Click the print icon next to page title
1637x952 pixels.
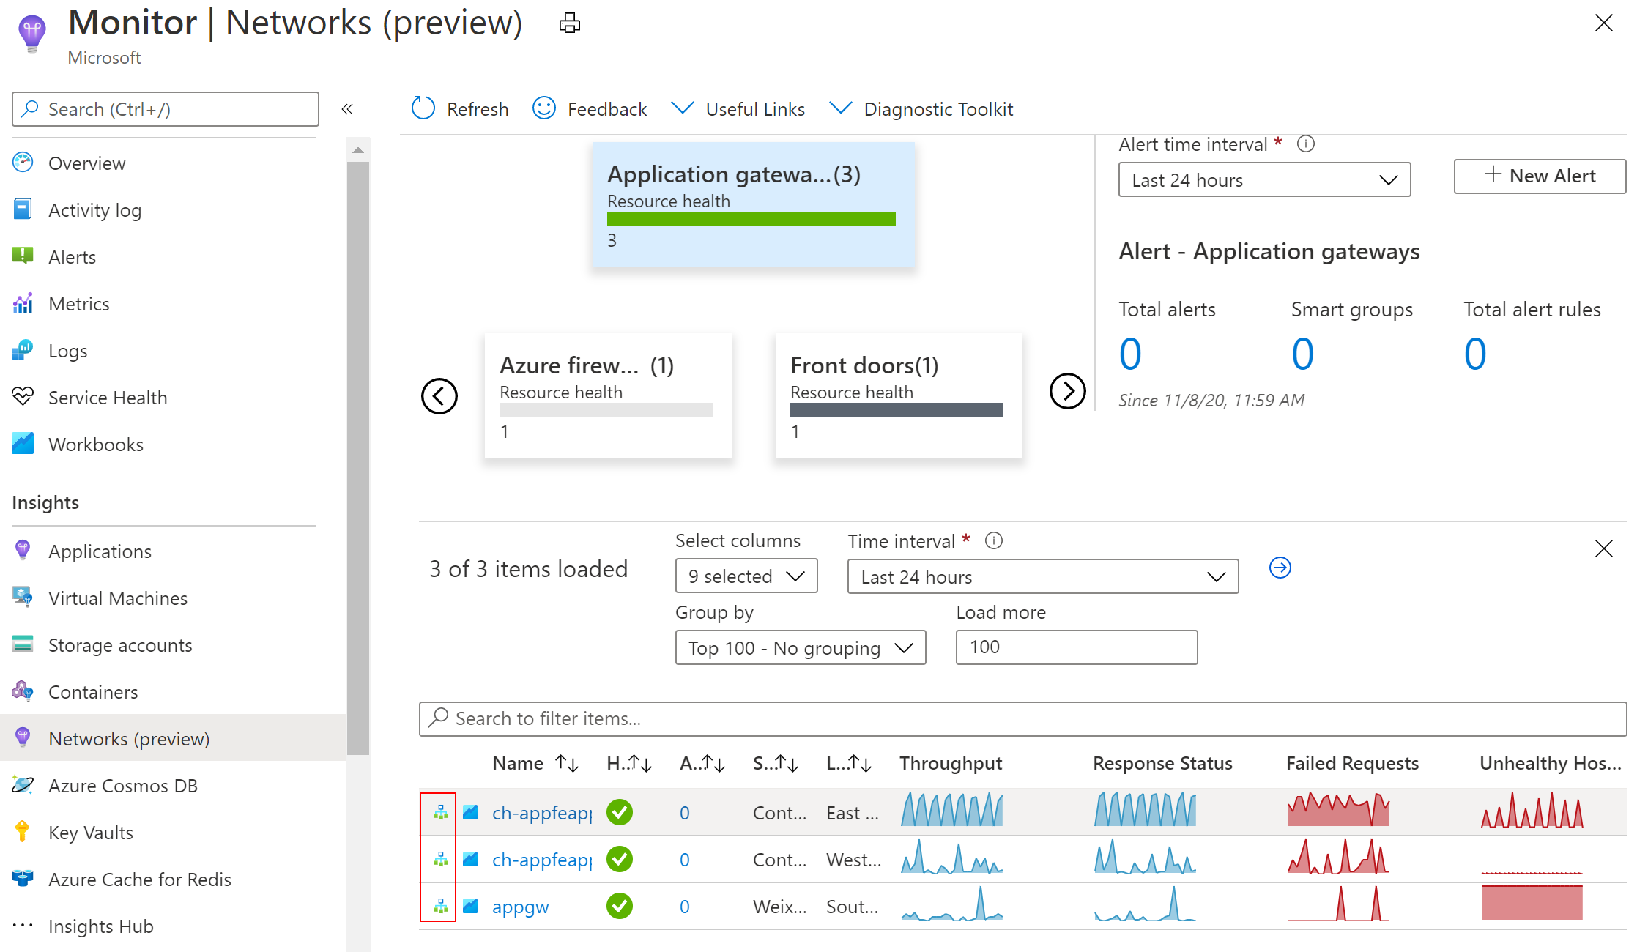(x=569, y=23)
